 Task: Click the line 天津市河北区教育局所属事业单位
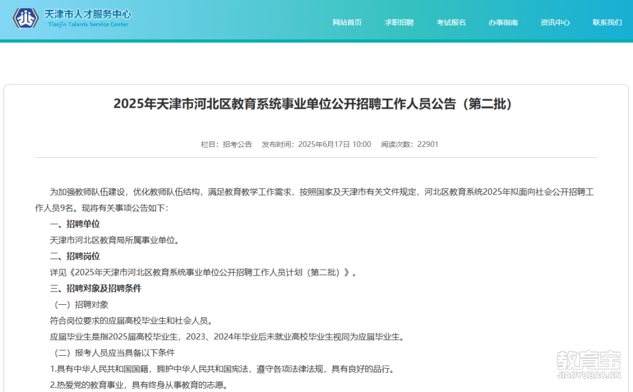pyautogui.click(x=115, y=240)
